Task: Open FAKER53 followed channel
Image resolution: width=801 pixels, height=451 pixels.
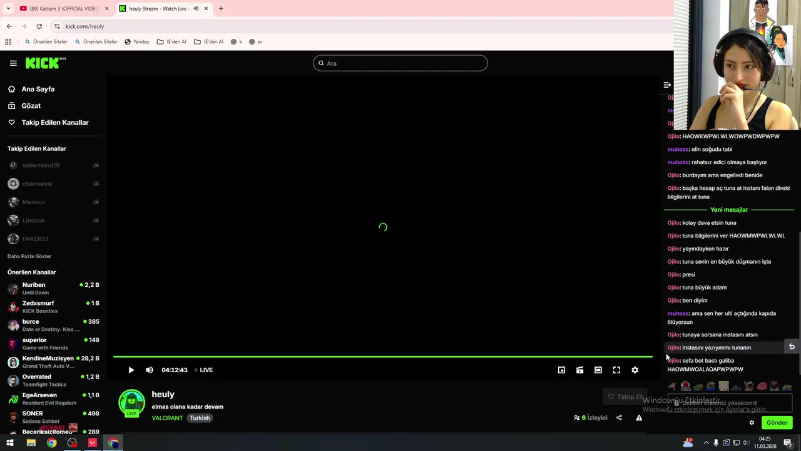Action: tap(53, 239)
